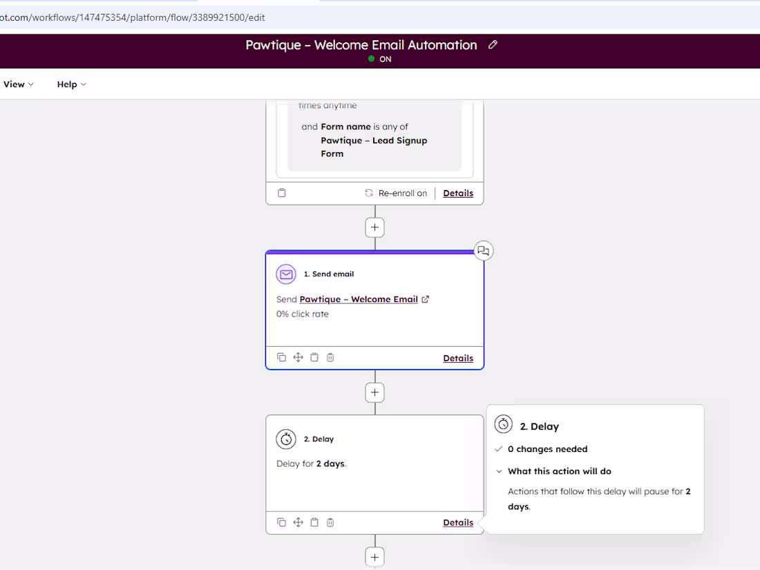This screenshot has width=760, height=570.
Task: Click the move icon on Send email card
Action: tap(298, 357)
